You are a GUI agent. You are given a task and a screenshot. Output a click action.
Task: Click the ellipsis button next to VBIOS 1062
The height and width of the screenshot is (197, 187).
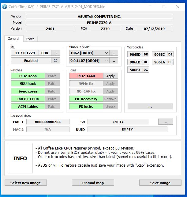point(114,53)
